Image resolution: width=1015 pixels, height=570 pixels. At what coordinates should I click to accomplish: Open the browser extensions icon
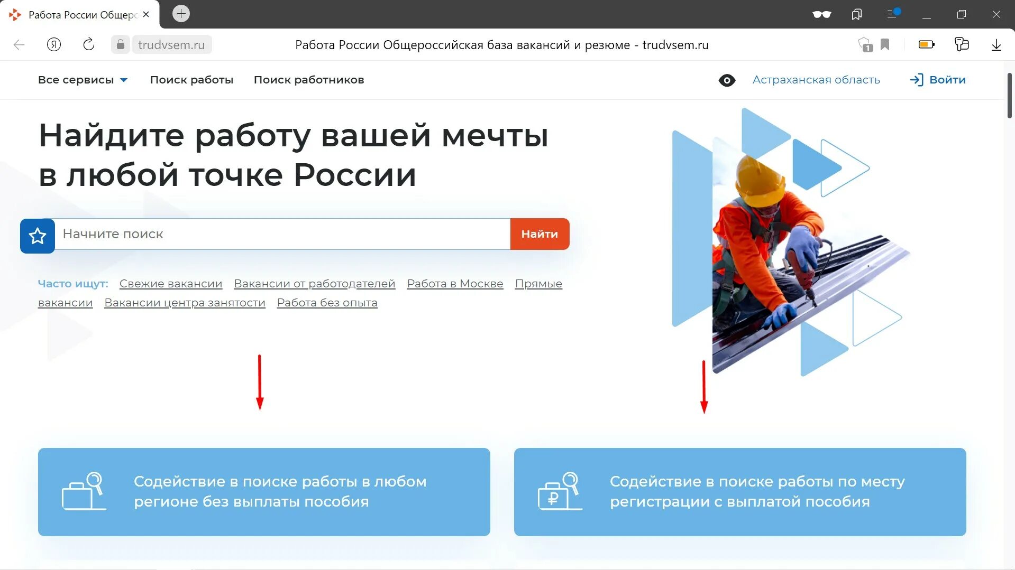pos(962,44)
